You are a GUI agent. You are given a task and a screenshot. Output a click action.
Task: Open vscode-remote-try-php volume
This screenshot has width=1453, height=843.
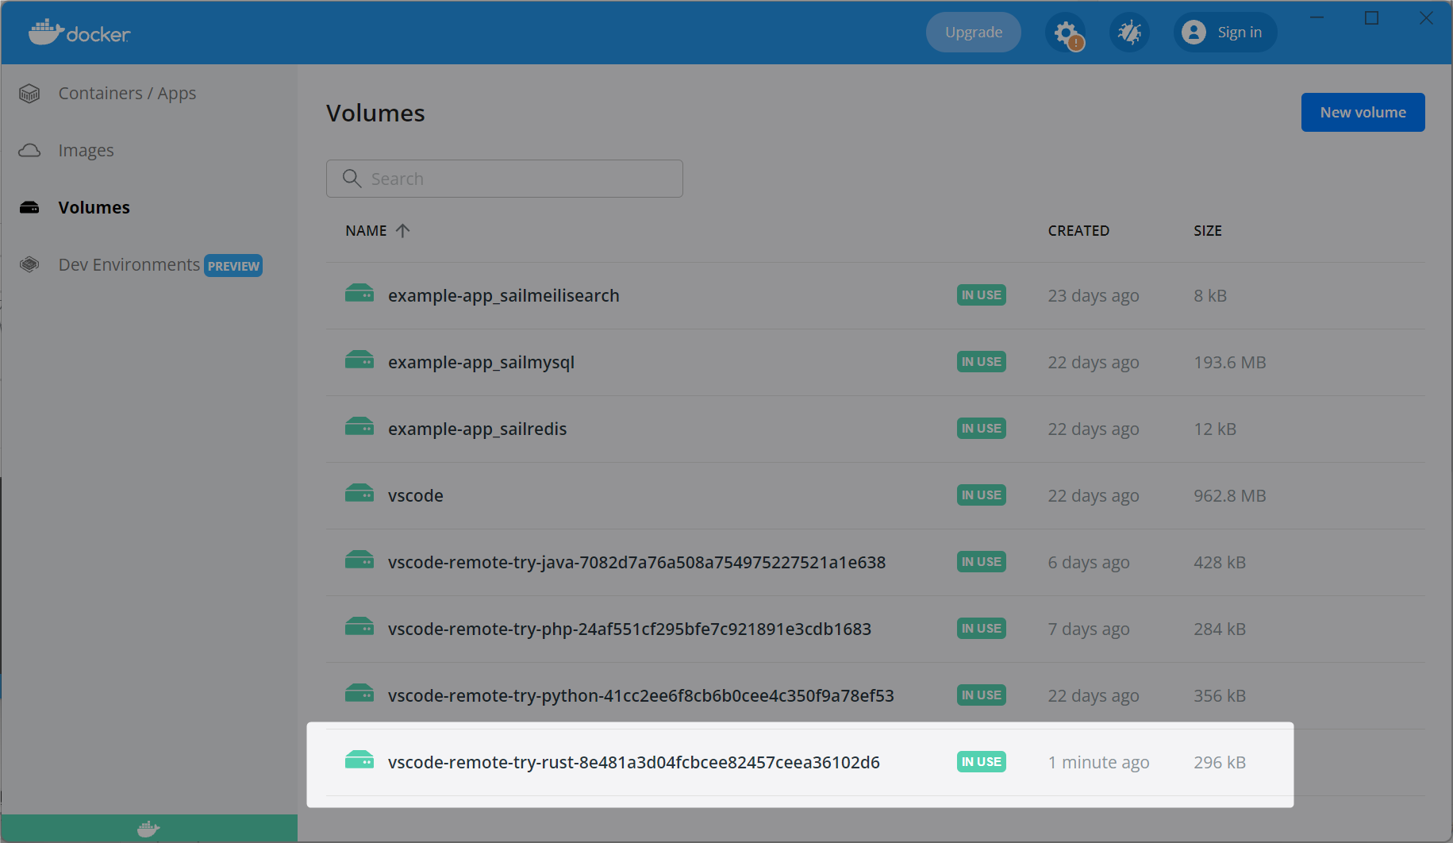[630, 629]
